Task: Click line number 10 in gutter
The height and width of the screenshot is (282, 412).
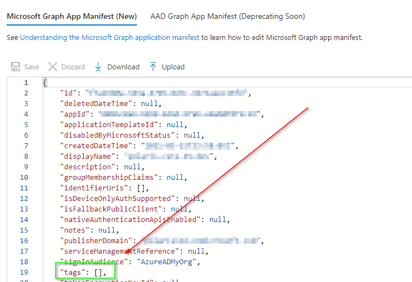Action: point(24,178)
